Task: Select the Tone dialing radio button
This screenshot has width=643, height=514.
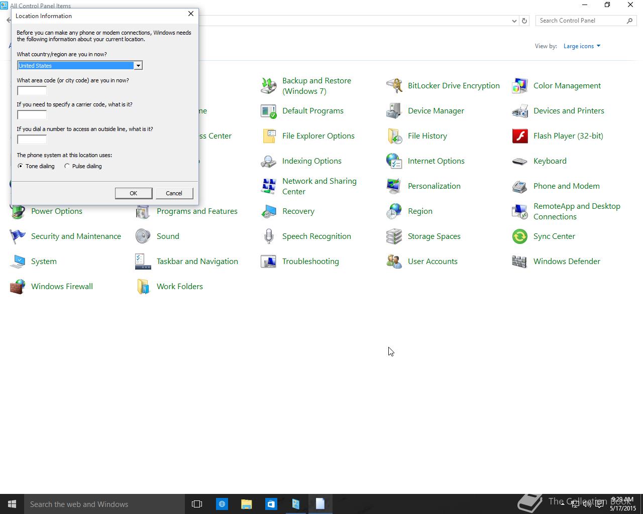Action: [x=20, y=166]
